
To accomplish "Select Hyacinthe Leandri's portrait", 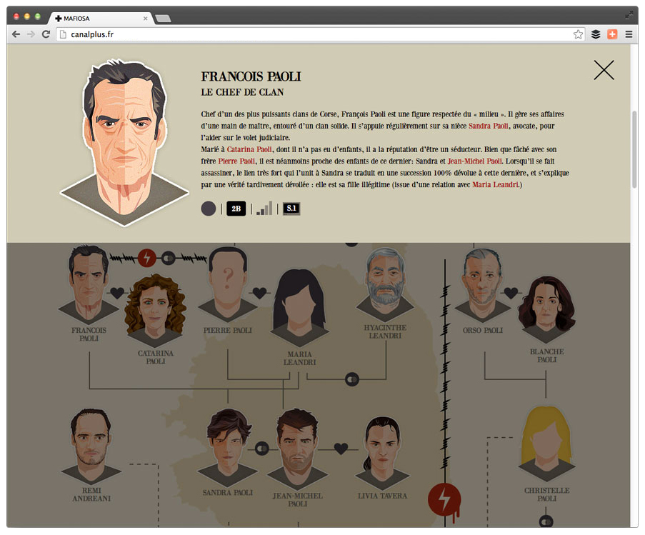I will point(384,284).
